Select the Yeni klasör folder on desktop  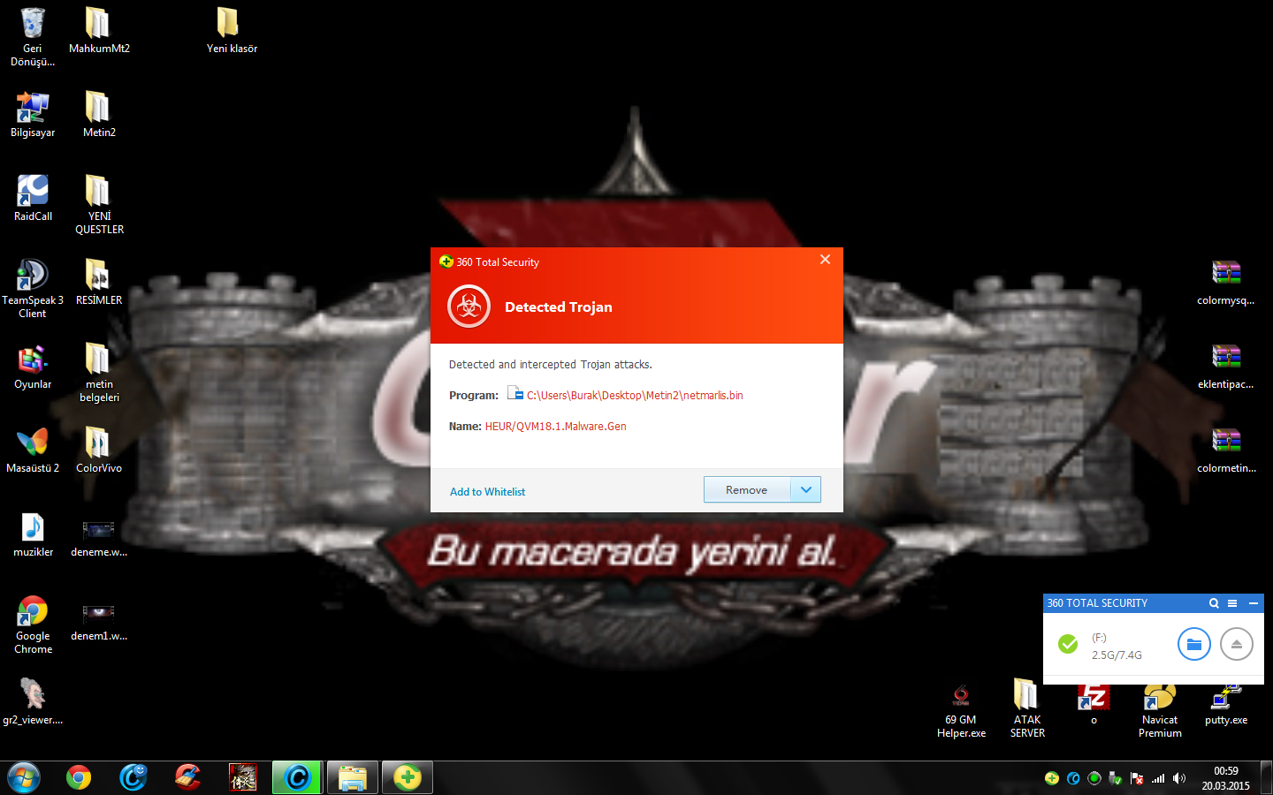tap(232, 31)
